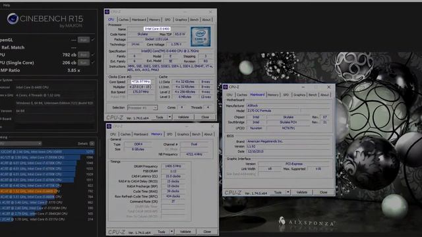
Task: Click the Socket 1151 LGA package field
Action: (157, 39)
